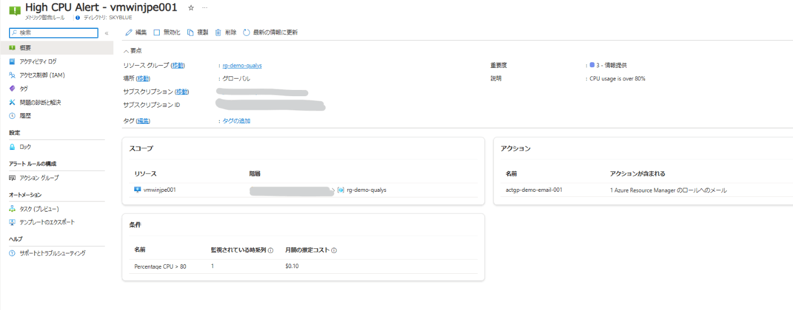Click the 問題の診断と解決 wrench icon
The height and width of the screenshot is (310, 793).
click(12, 102)
